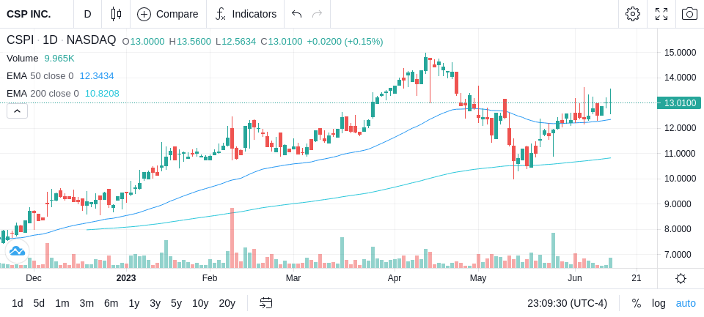Open price scale settings gear
Viewport: 704px width, 317px height.
(681, 279)
